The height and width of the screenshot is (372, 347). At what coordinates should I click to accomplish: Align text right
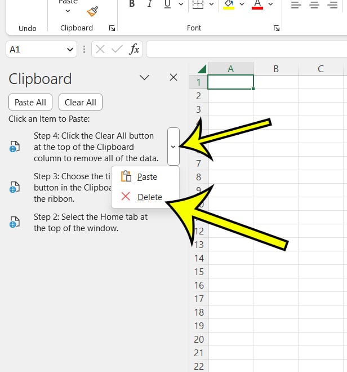(332, 5)
